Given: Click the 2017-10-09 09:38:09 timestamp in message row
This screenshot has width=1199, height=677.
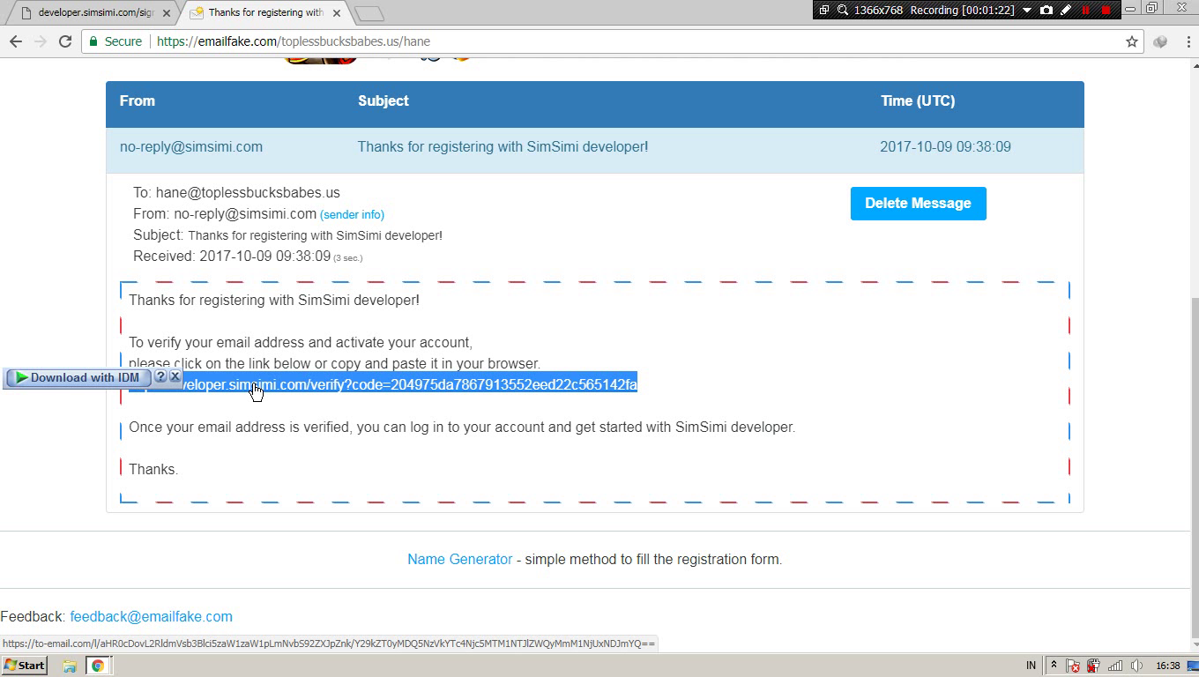Looking at the screenshot, I should click(945, 147).
